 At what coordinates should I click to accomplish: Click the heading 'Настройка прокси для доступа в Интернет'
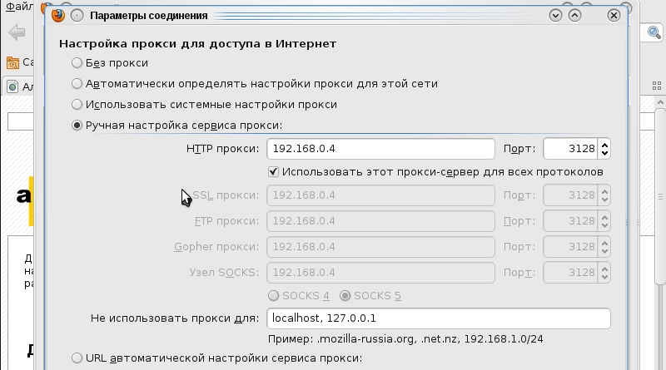pyautogui.click(x=197, y=44)
